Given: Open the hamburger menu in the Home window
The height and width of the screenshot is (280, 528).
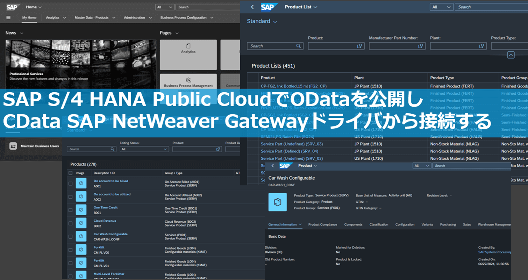Looking at the screenshot, I should pyautogui.click(x=8, y=17).
